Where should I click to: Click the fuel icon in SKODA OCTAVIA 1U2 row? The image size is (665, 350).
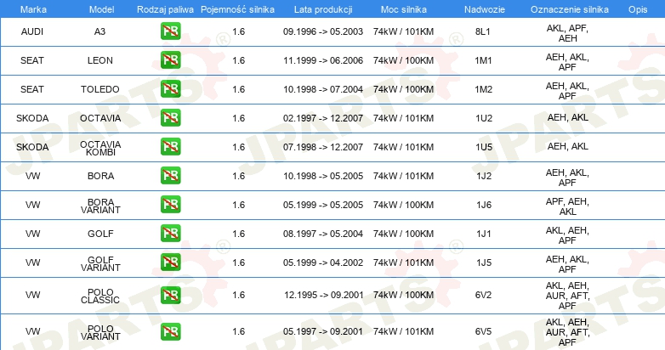click(x=170, y=118)
